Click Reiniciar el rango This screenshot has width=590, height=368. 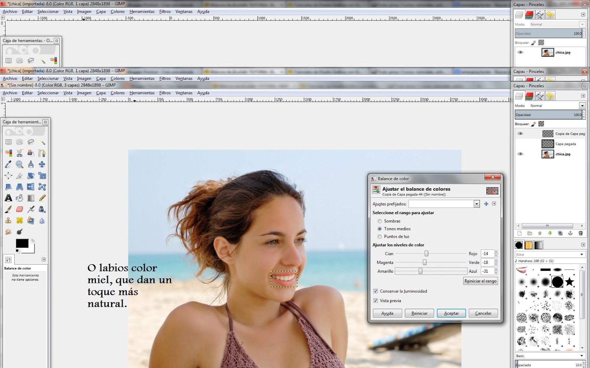coord(480,281)
